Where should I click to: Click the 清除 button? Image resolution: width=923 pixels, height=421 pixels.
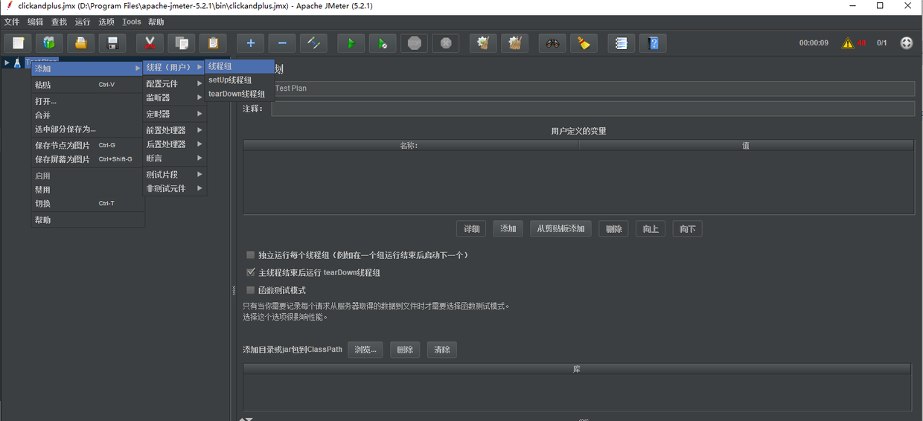click(x=442, y=350)
